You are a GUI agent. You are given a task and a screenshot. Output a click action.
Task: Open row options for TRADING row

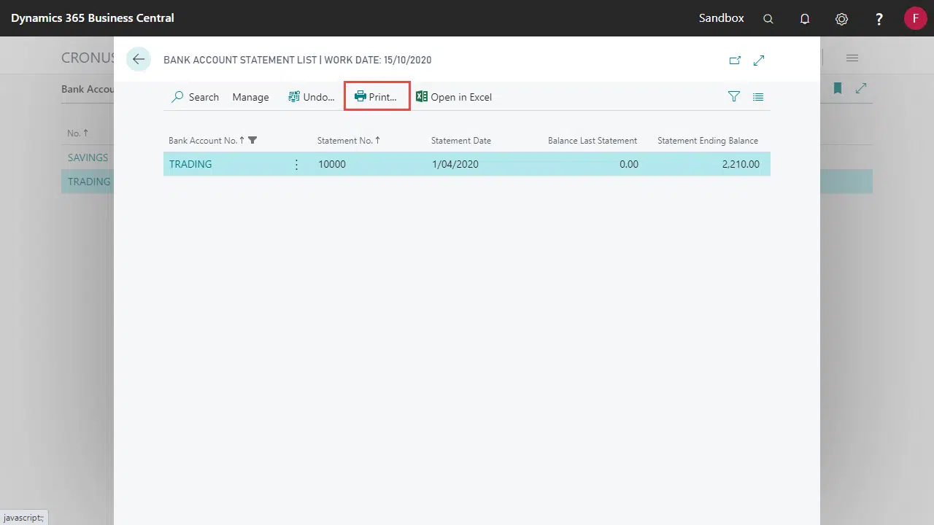(x=296, y=165)
